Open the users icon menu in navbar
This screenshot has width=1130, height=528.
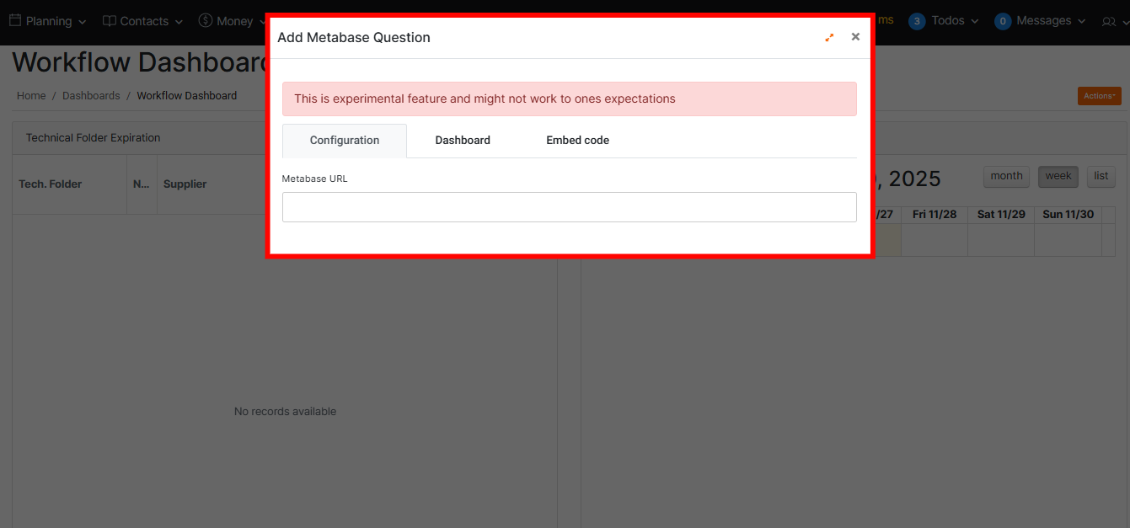coord(1108,21)
